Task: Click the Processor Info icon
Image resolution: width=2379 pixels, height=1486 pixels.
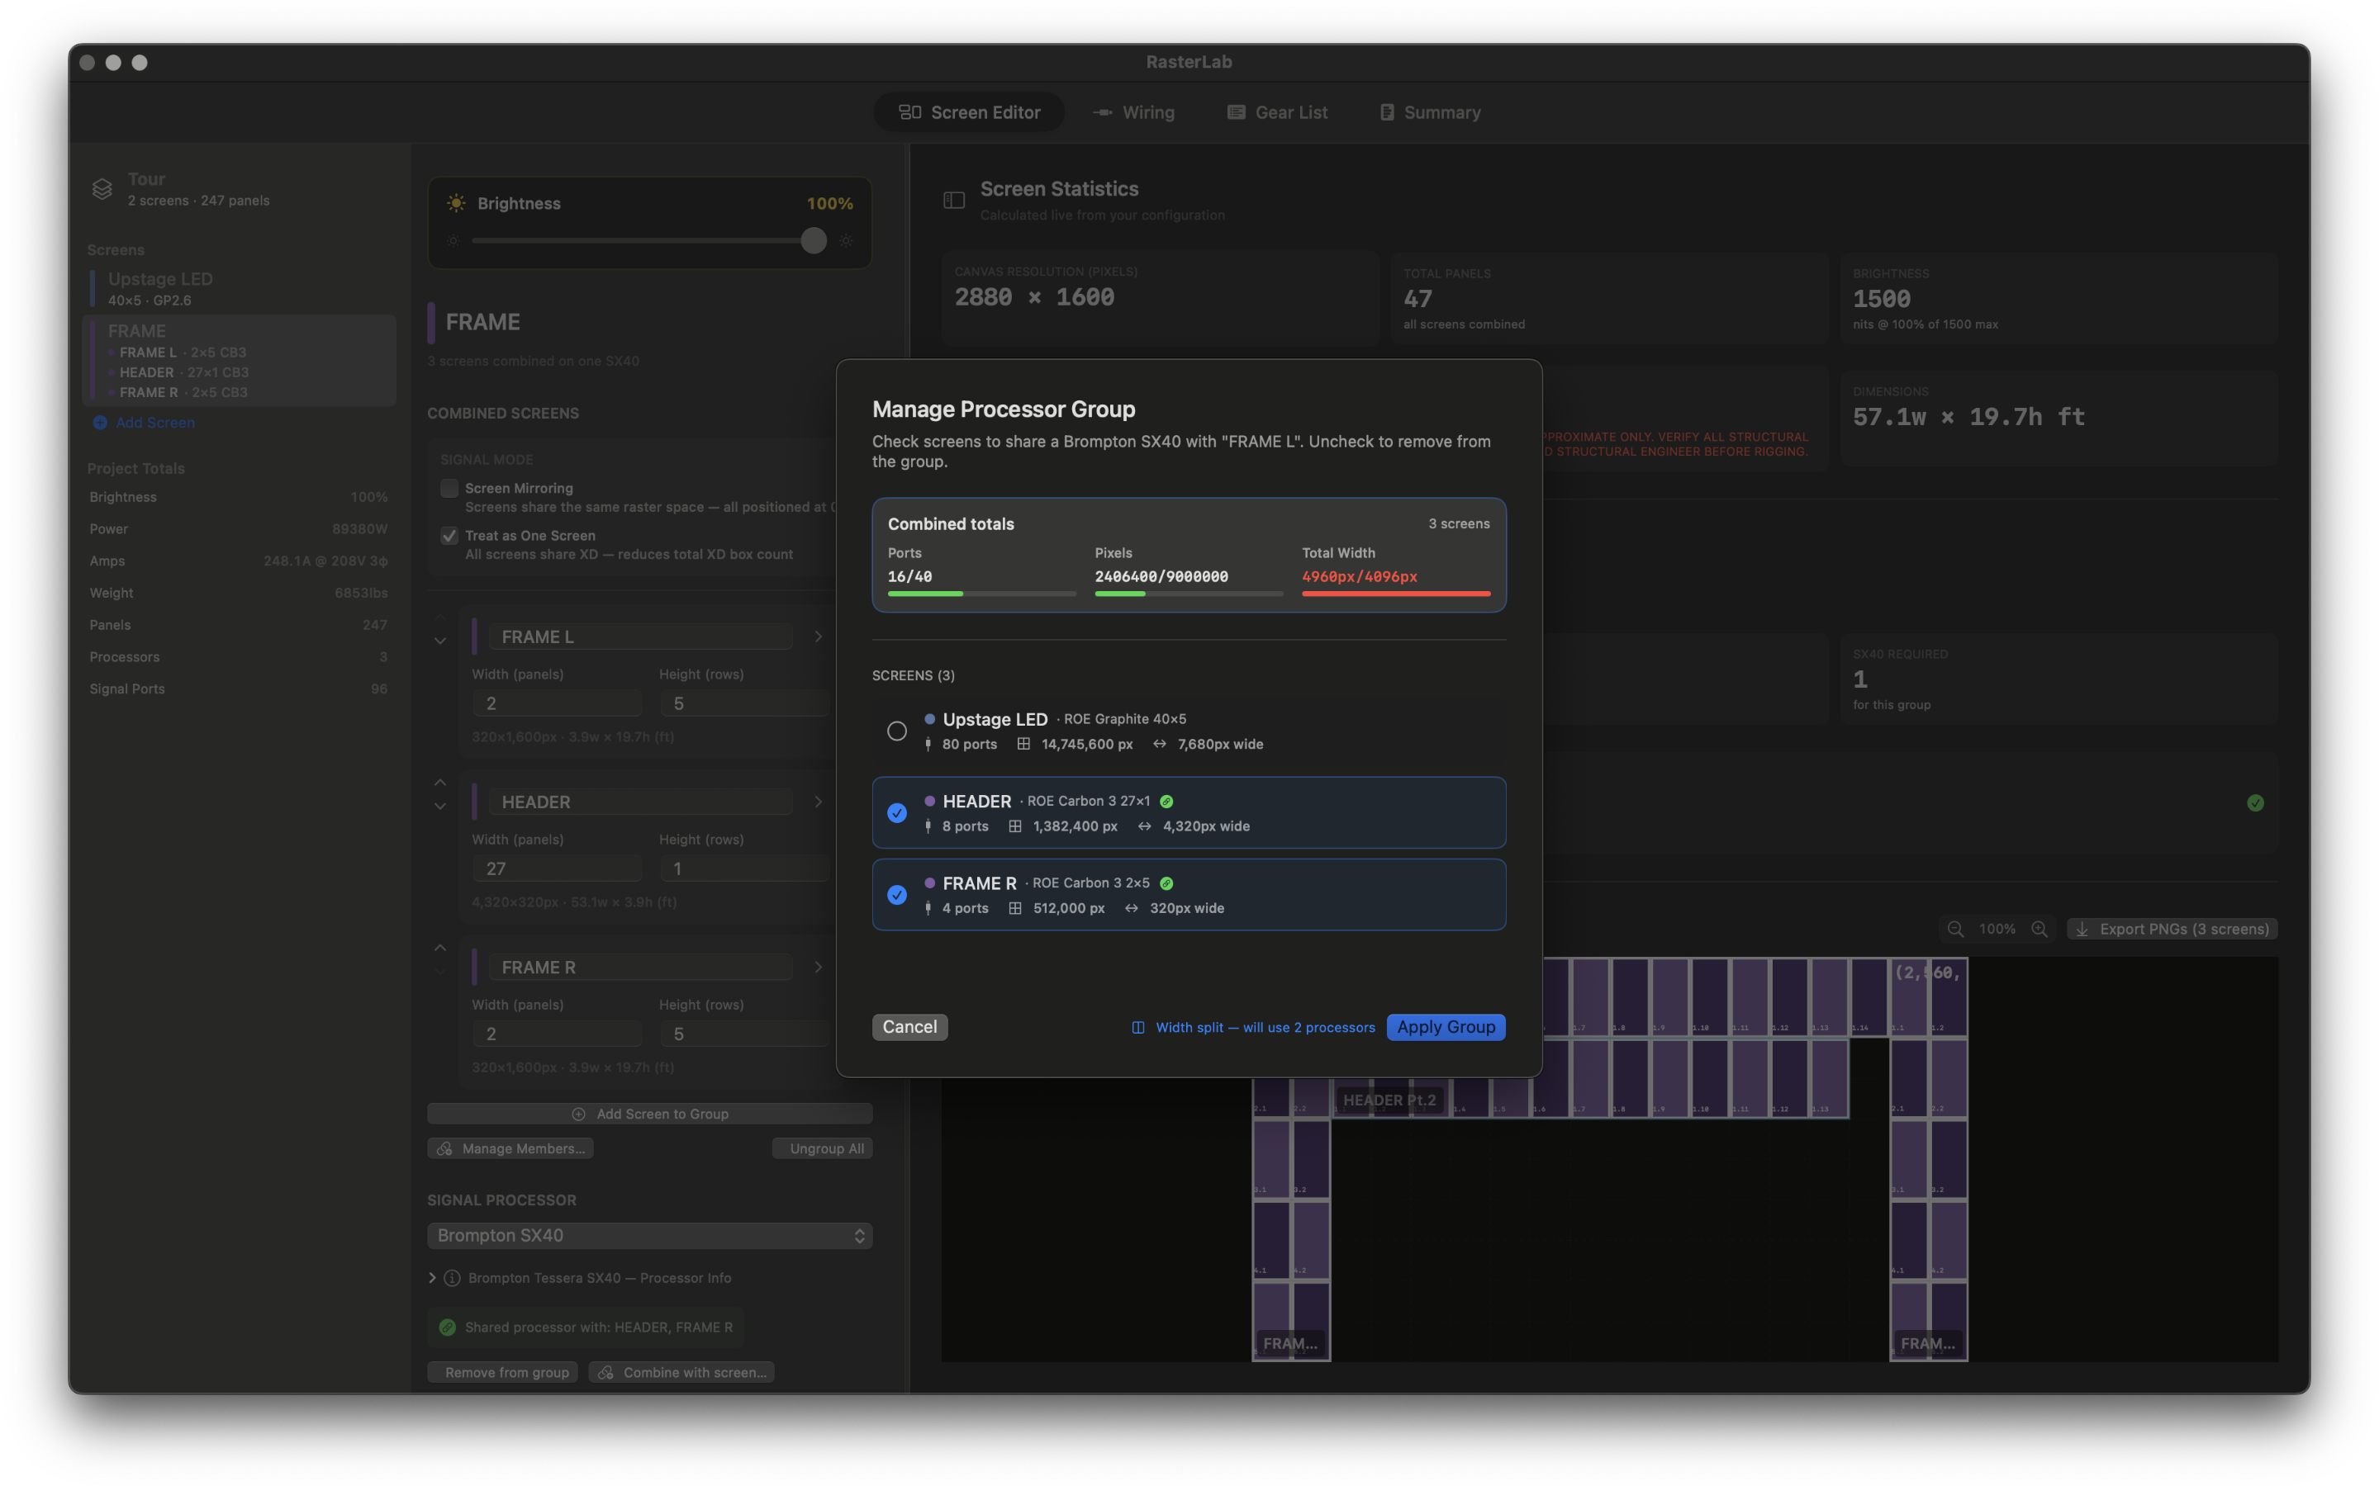Action: pyautogui.click(x=452, y=1278)
